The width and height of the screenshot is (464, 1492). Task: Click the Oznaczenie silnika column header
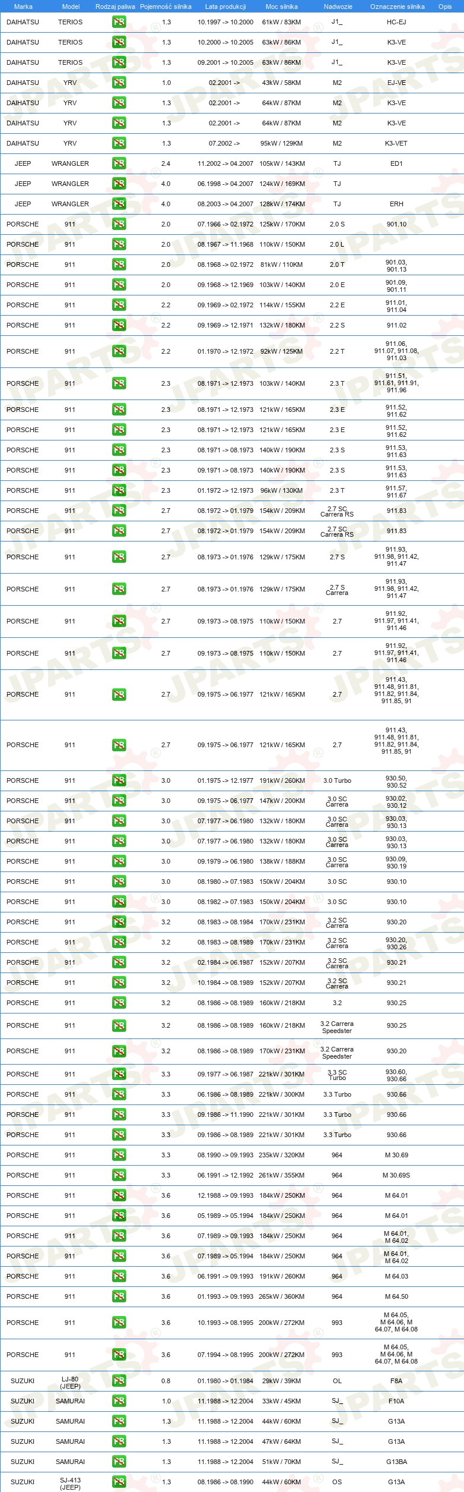click(x=397, y=7)
